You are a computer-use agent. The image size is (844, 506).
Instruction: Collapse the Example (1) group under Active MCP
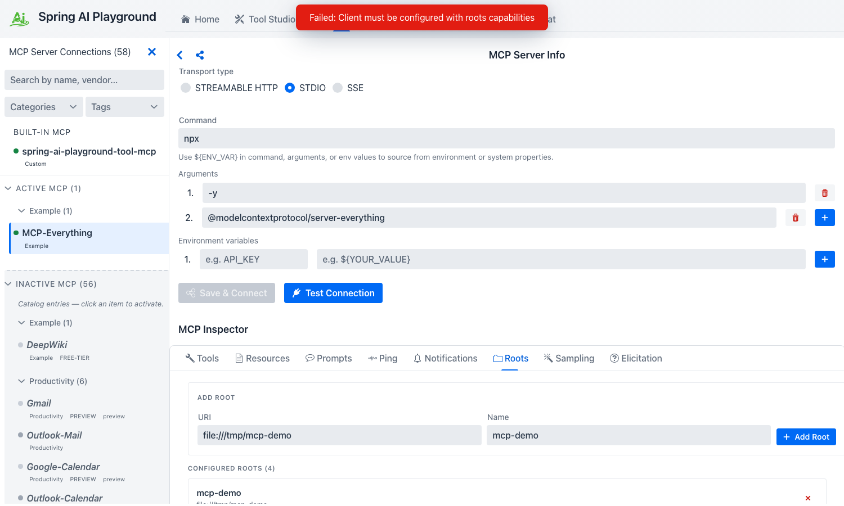[21, 211]
